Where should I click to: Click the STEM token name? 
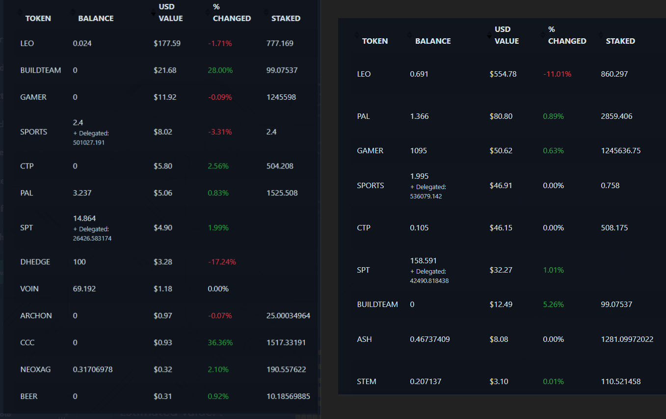point(367,382)
